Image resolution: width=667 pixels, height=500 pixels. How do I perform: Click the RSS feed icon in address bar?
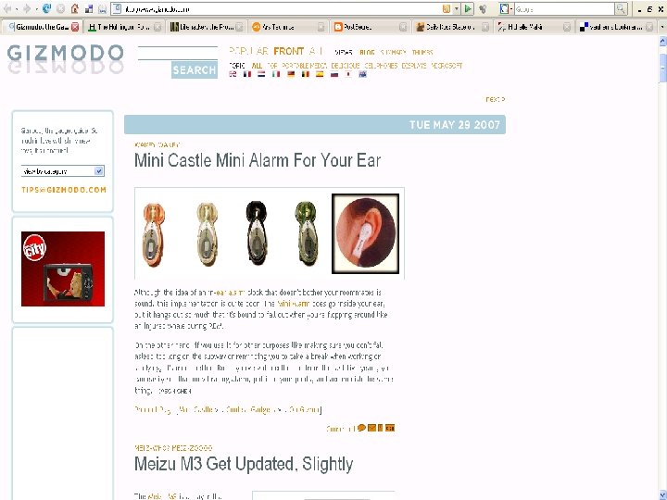[x=447, y=9]
